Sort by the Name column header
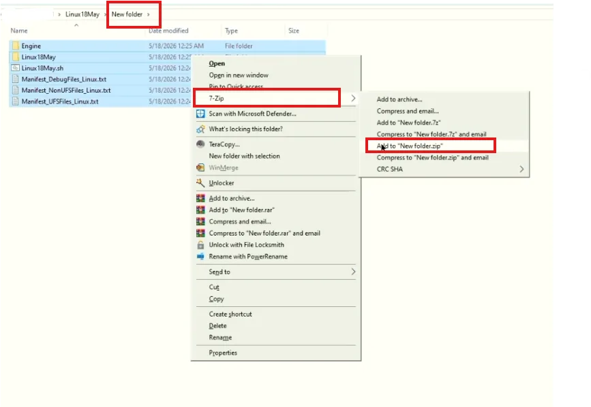The height and width of the screenshot is (407, 591). pyautogui.click(x=19, y=31)
